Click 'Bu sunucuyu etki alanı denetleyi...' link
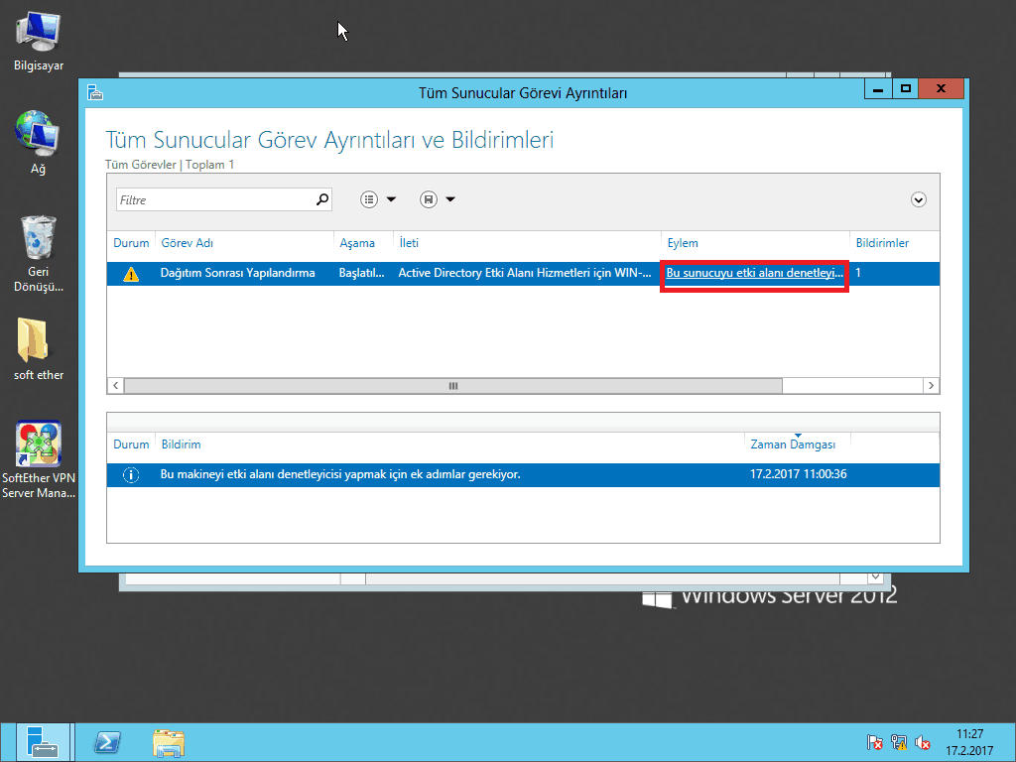Image resolution: width=1016 pixels, height=762 pixels. [754, 273]
